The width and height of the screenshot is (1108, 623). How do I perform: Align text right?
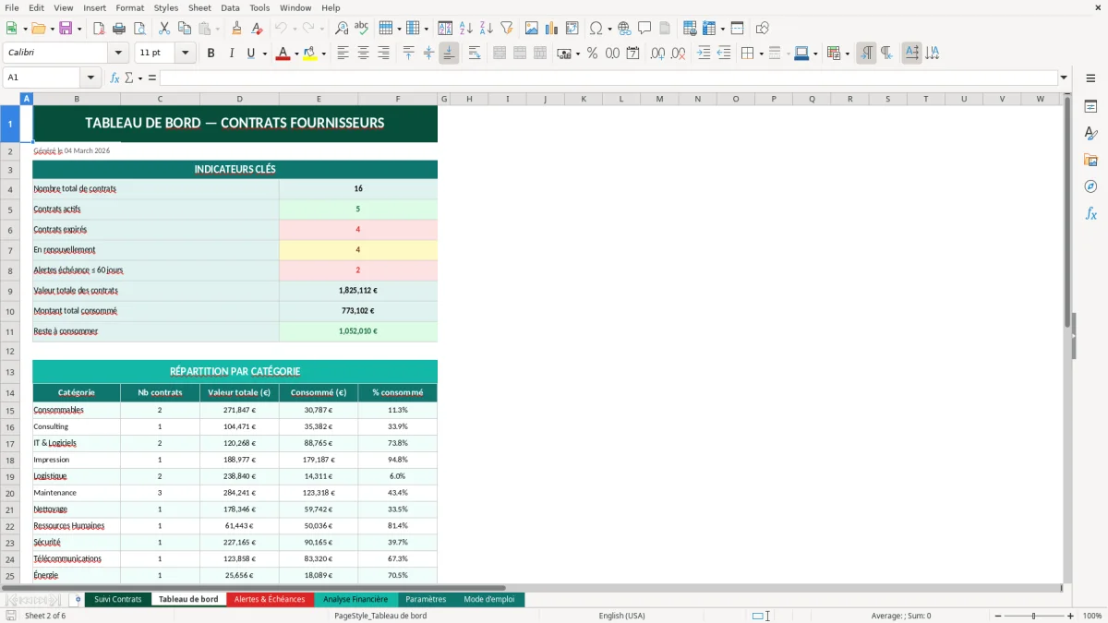[383, 54]
